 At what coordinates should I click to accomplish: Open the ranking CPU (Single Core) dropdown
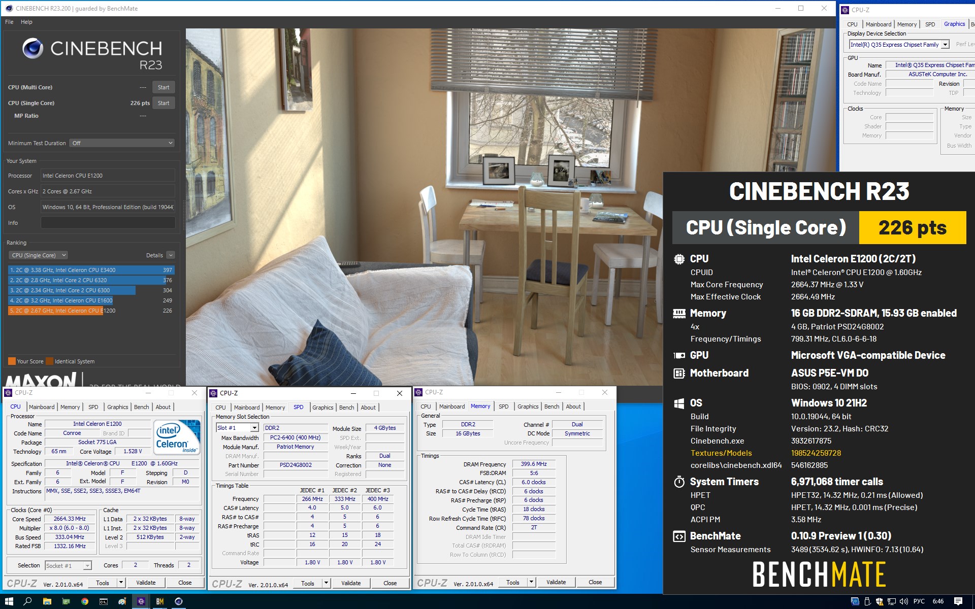pos(38,255)
